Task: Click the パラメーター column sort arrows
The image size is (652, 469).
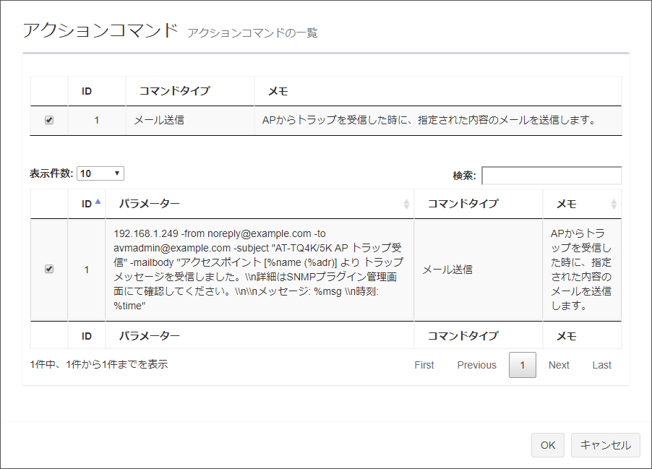Action: click(x=406, y=205)
